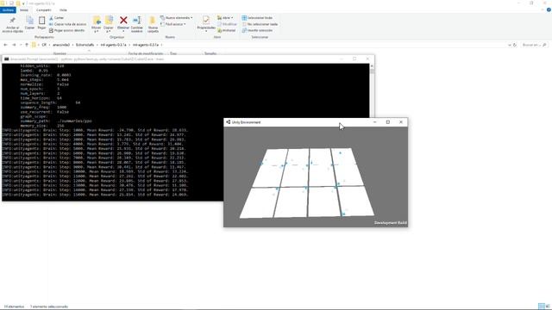This screenshot has height=310, width=552.
Task: Expand the address bar history dropdown
Action: (510, 45)
